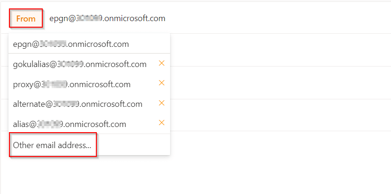The height and width of the screenshot is (194, 391).
Task: Click the From button
Action: tap(26, 19)
